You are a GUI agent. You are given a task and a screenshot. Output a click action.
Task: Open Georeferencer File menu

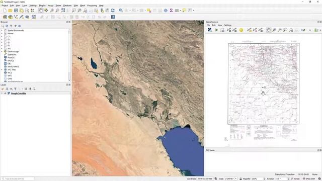pyautogui.click(x=208, y=25)
